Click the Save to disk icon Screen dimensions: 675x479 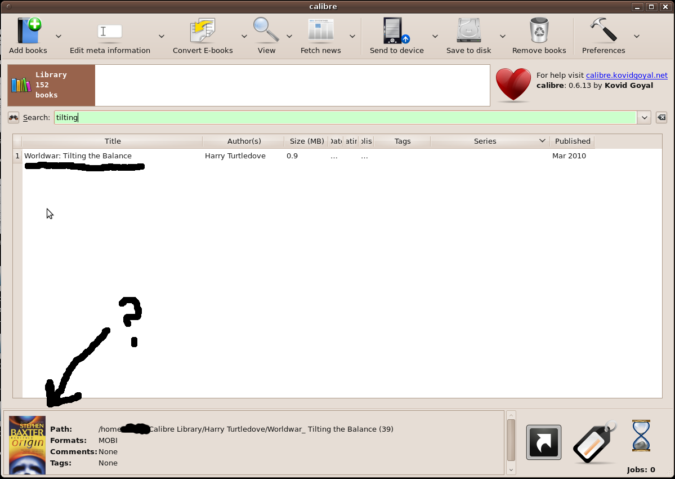click(x=469, y=30)
